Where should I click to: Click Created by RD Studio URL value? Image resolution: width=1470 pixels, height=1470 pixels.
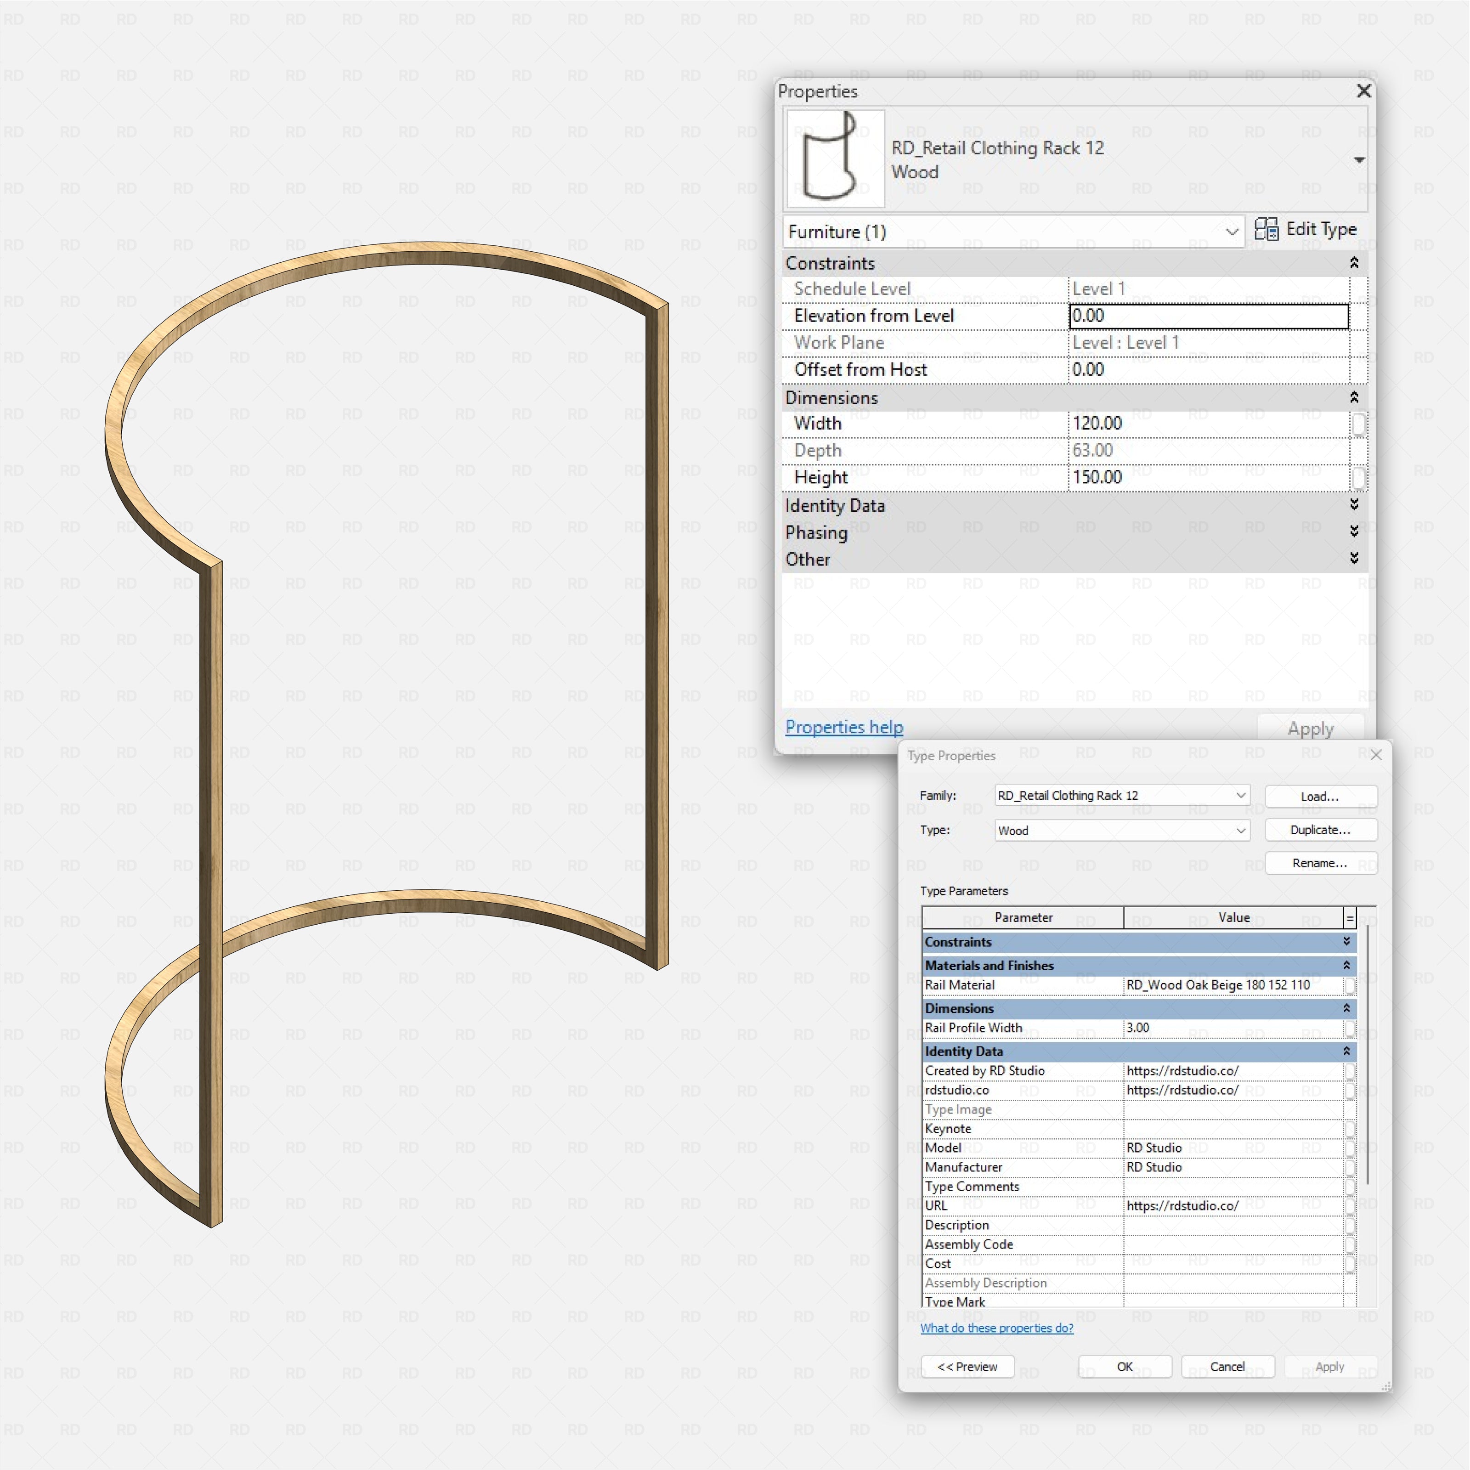(1233, 1071)
